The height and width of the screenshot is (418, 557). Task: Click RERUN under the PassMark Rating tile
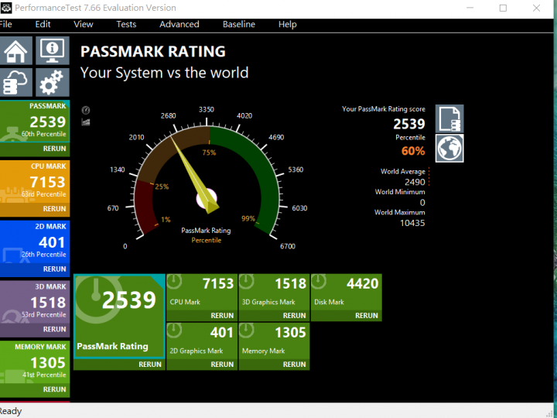click(150, 365)
